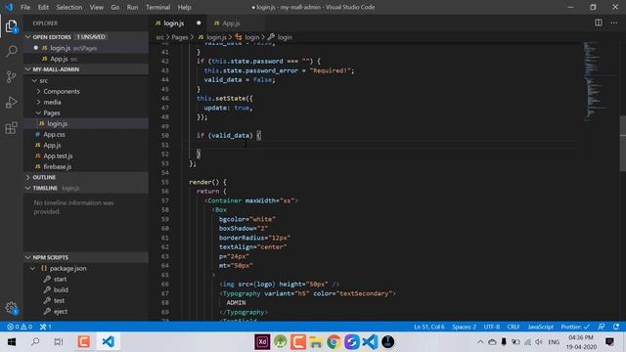Open the Selection menu
This screenshot has width=626, height=352.
click(69, 7)
